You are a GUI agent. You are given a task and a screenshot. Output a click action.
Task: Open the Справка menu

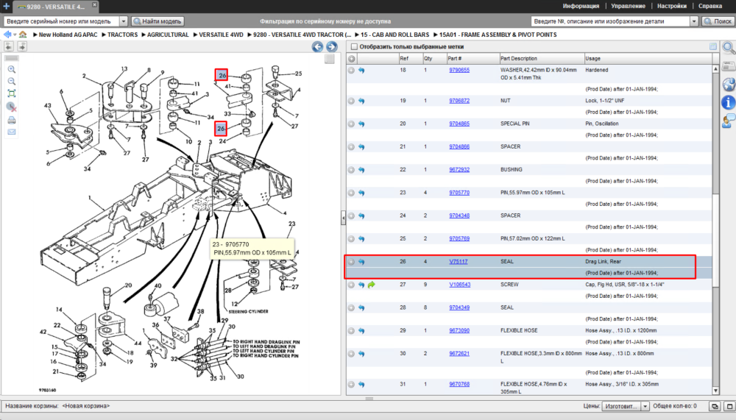(x=710, y=6)
